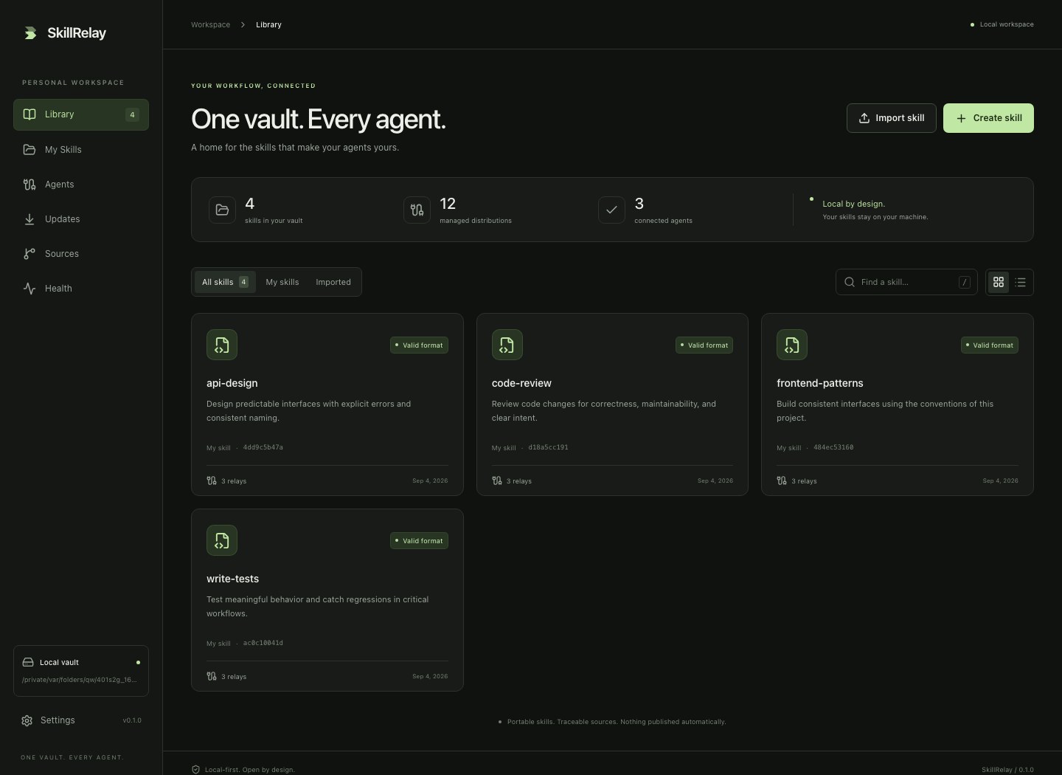
Task: Click Valid format badge on frontend-patterns
Action: (990, 345)
